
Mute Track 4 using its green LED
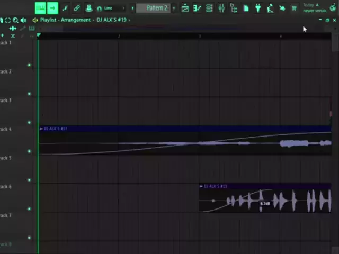click(x=29, y=151)
